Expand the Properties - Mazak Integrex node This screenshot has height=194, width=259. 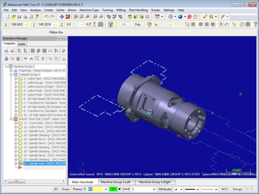click(11, 71)
